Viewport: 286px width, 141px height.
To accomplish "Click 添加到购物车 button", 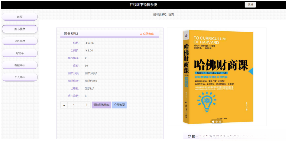I will tap(101, 105).
